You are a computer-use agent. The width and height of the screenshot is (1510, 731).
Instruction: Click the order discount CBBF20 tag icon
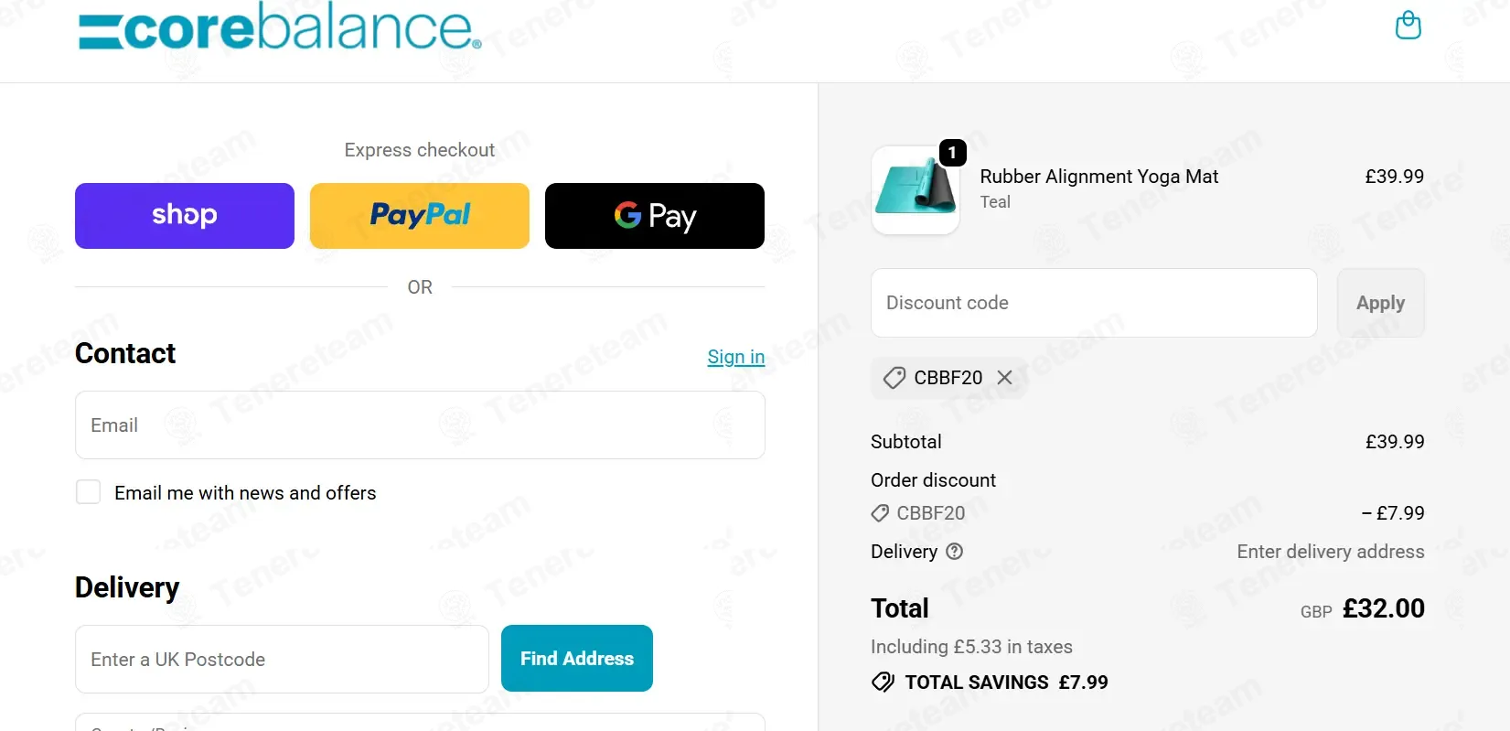coord(880,513)
